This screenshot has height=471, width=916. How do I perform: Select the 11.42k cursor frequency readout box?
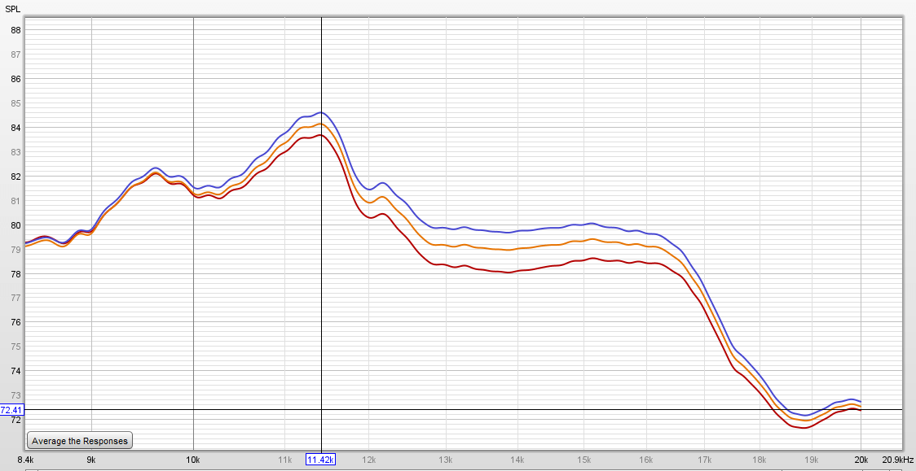click(321, 460)
